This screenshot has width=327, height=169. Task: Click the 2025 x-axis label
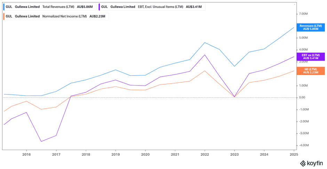(294, 155)
